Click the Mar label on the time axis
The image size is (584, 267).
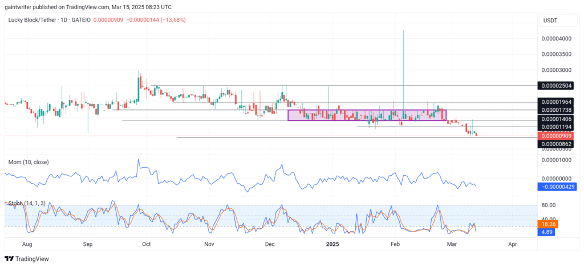click(x=452, y=244)
